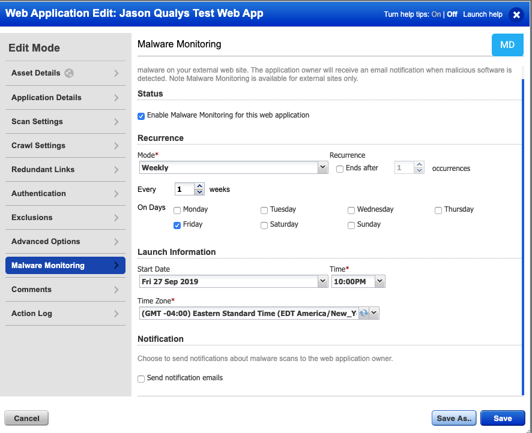This screenshot has width=532, height=433.
Task: Disable Enable Malware Monitoring for this web application
Action: (141, 116)
